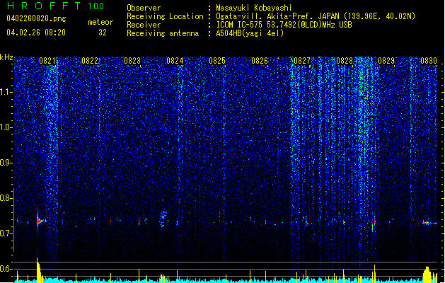Click the Receiving Location value text
The image size is (445, 283).
[316, 16]
